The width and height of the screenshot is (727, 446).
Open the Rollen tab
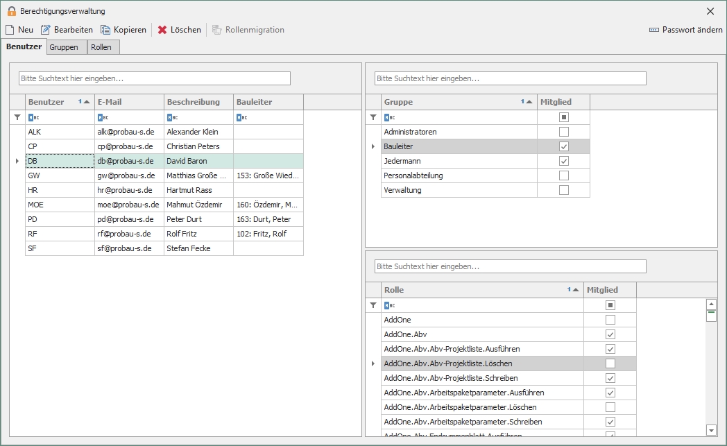pyautogui.click(x=101, y=47)
